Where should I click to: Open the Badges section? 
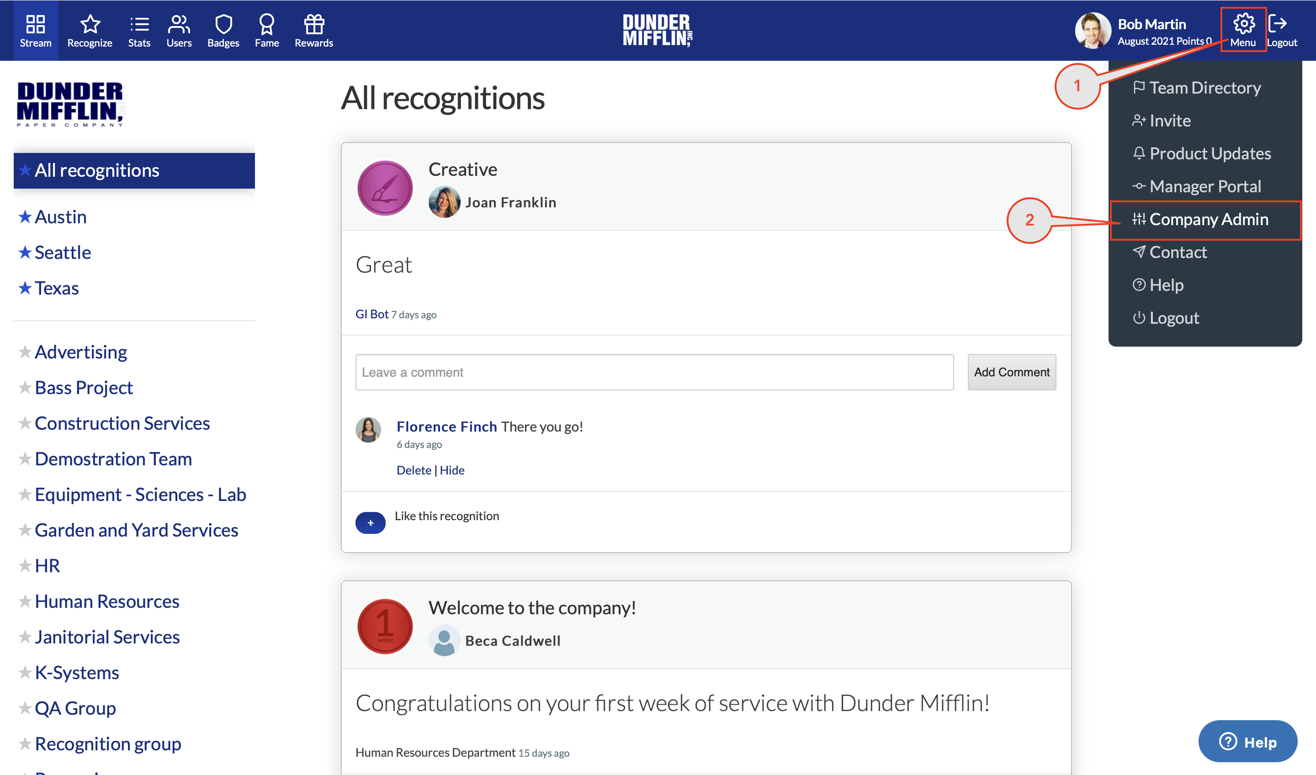223,30
